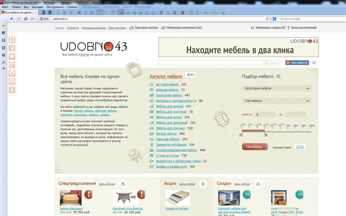Reload the page with browser refresh icon

(x=25, y=18)
